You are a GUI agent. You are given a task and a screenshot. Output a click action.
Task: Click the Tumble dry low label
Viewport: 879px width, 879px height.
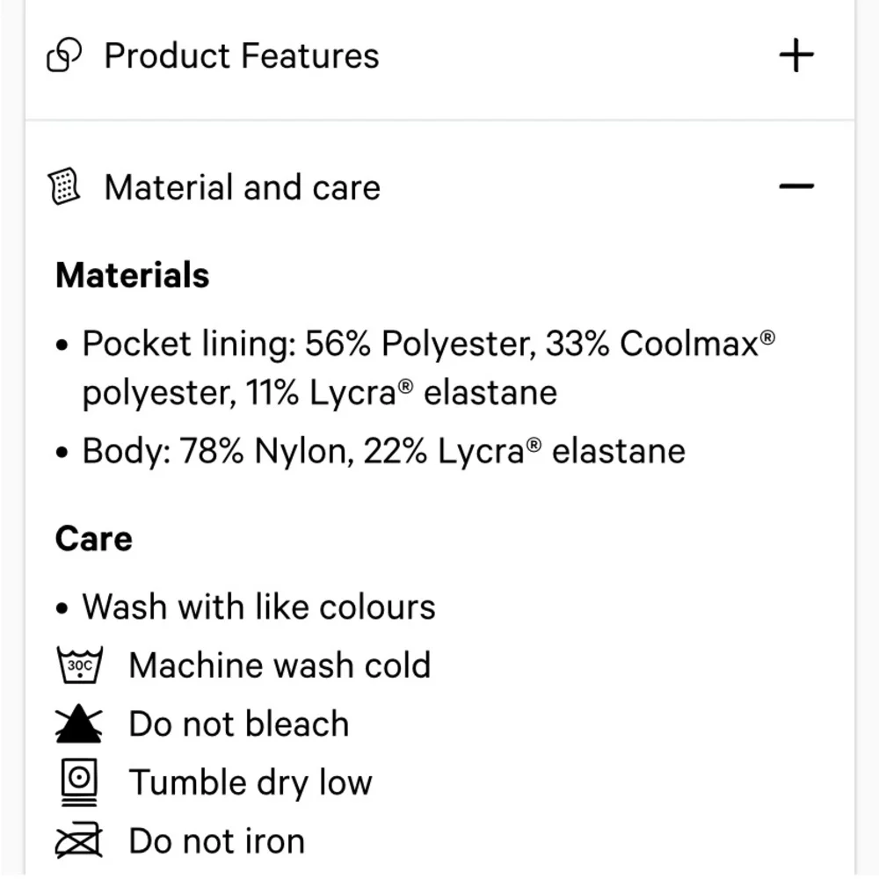click(251, 782)
